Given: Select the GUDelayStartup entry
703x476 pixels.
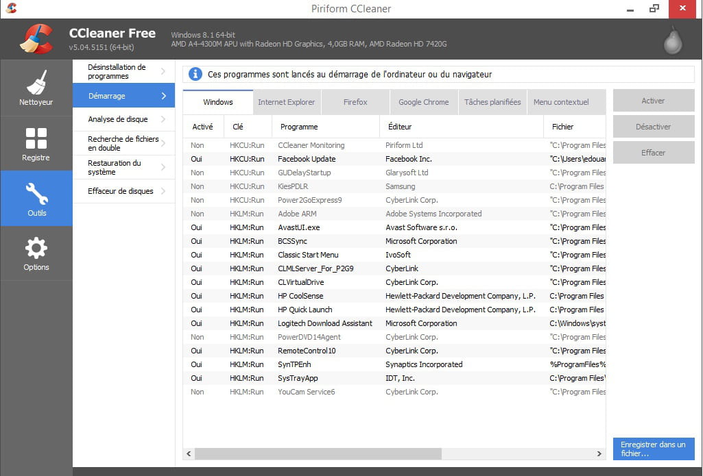Looking at the screenshot, I should [394, 173].
